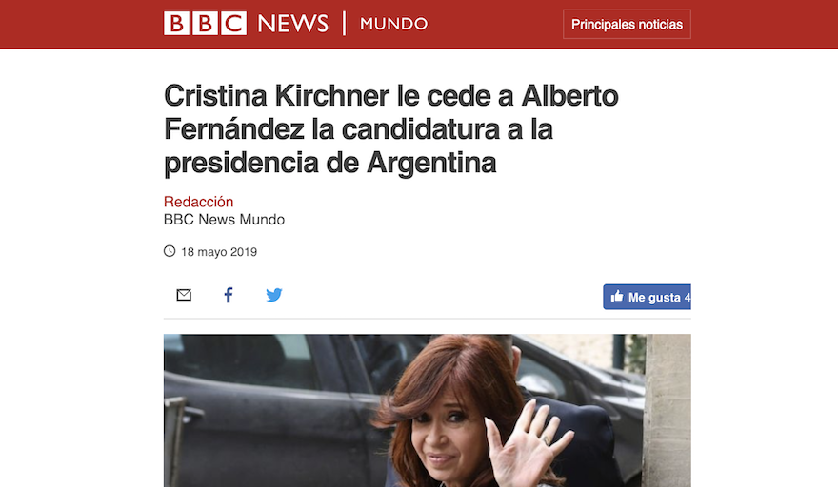Share the article on Facebook icon
Viewport: 838px width, 487px height.
click(229, 295)
